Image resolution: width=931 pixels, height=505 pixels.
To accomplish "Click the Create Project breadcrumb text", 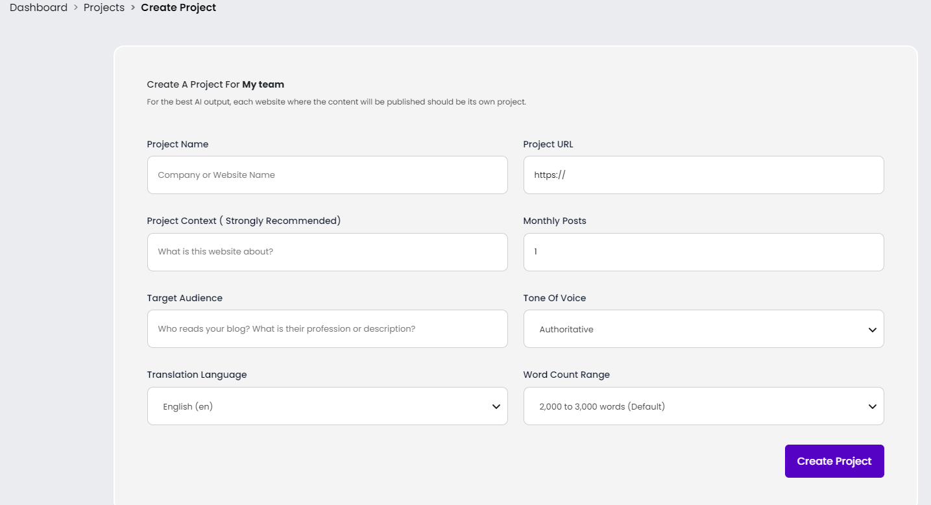I will [178, 8].
